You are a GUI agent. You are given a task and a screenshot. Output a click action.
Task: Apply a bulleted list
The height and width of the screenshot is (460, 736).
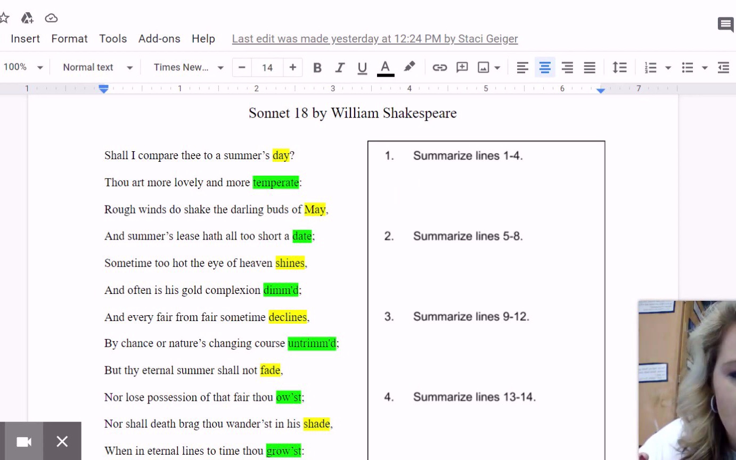688,68
